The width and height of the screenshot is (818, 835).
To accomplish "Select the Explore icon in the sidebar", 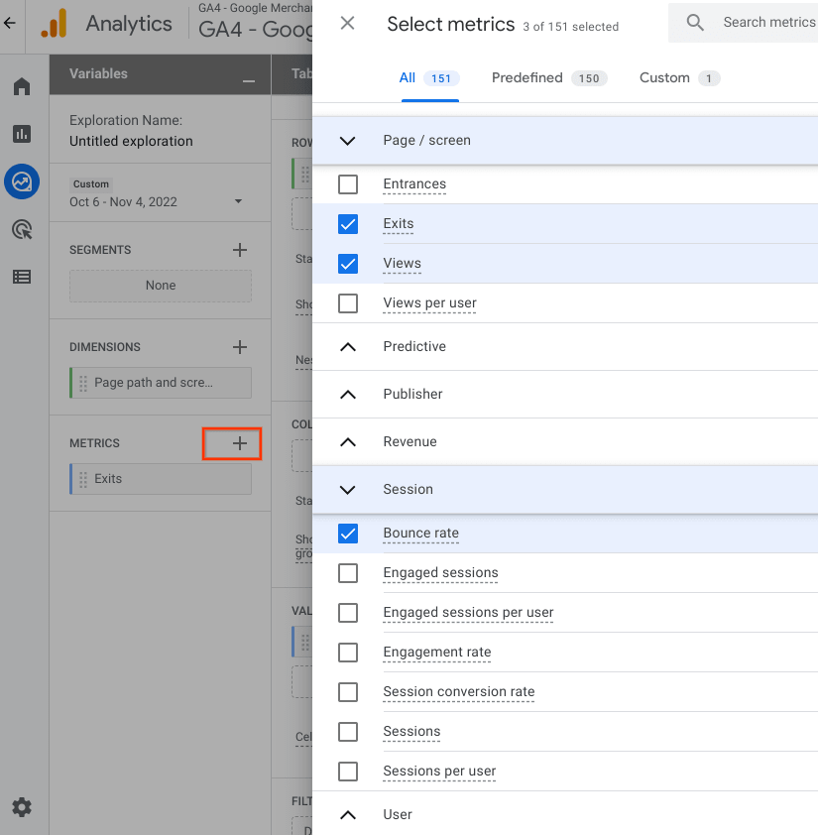I will (x=22, y=181).
